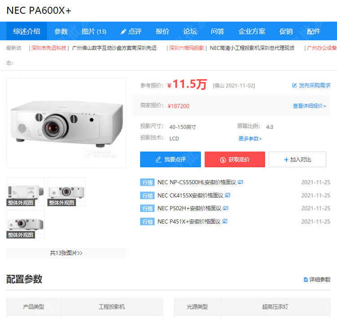This screenshot has width=337, height=332.
Task: Open the side-view projector thumbnail
Action: tap(25, 192)
